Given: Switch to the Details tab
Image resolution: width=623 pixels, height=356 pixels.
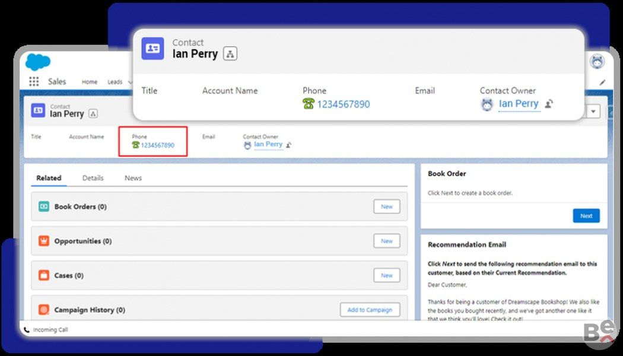Looking at the screenshot, I should click(x=93, y=178).
